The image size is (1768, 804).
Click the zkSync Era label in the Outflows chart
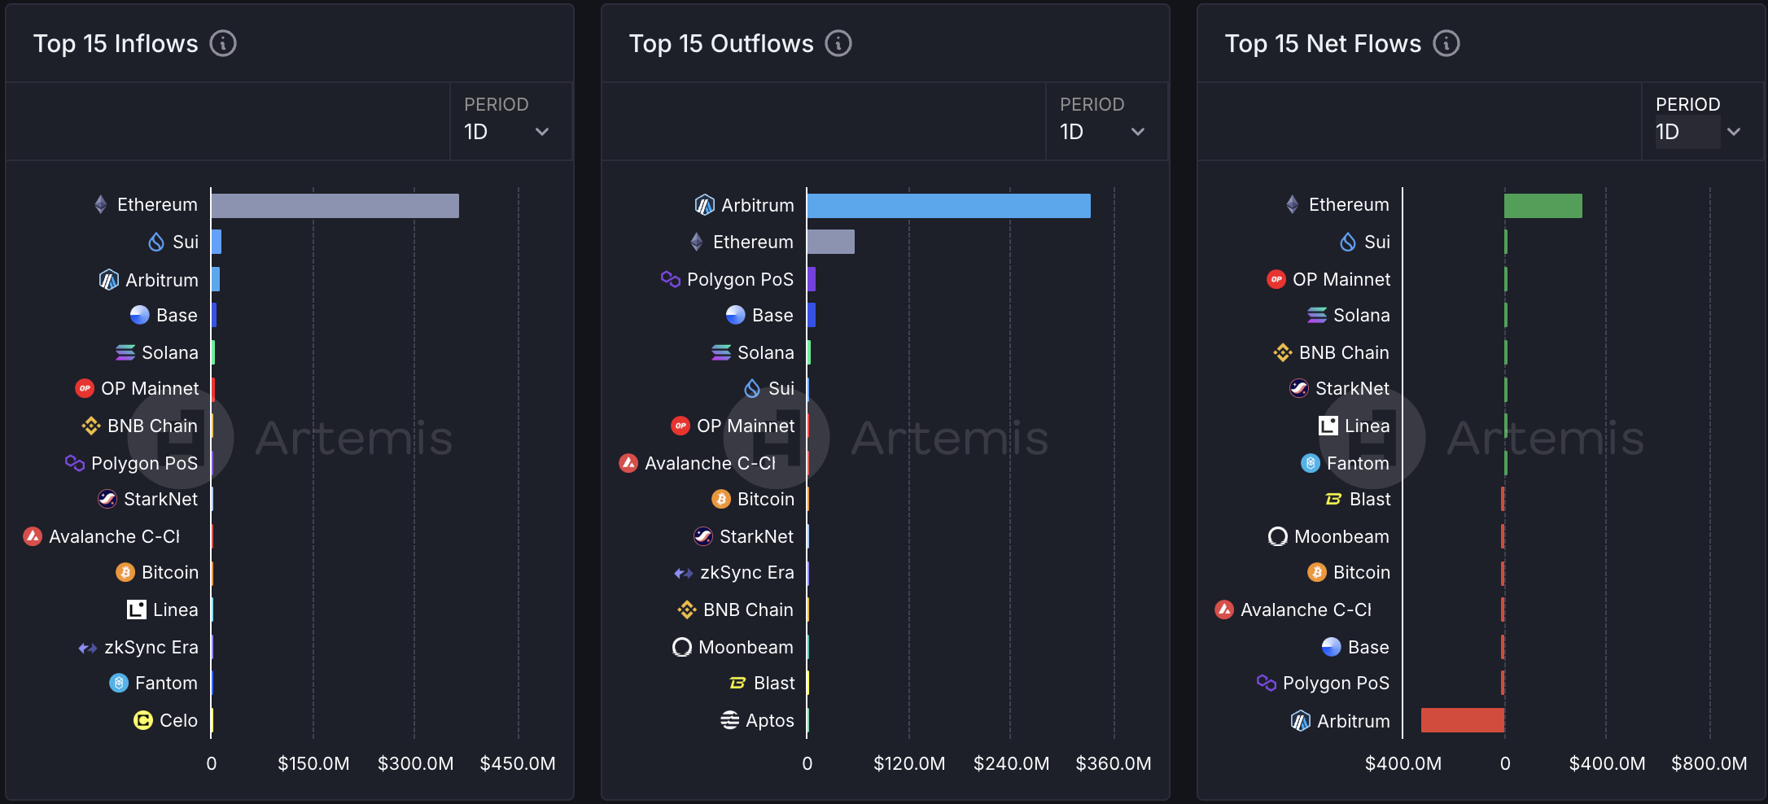(x=746, y=572)
